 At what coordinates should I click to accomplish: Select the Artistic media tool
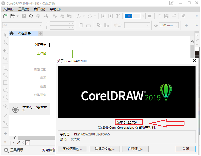(5, 75)
